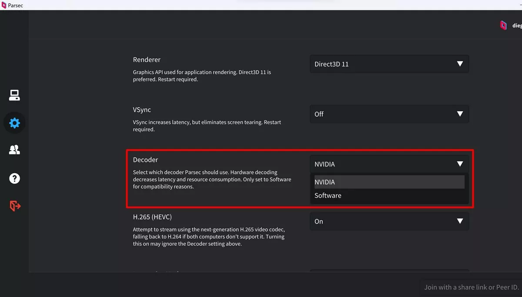Open the Friends page in sidebar

(14, 150)
